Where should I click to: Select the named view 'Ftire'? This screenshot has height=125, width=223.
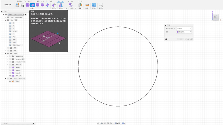[x=14, y=43]
